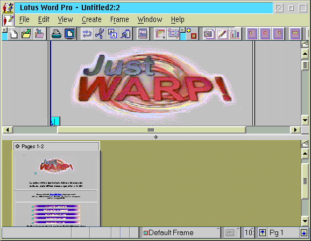Select the create table grid icon
The image size is (311, 241).
pos(173,34)
